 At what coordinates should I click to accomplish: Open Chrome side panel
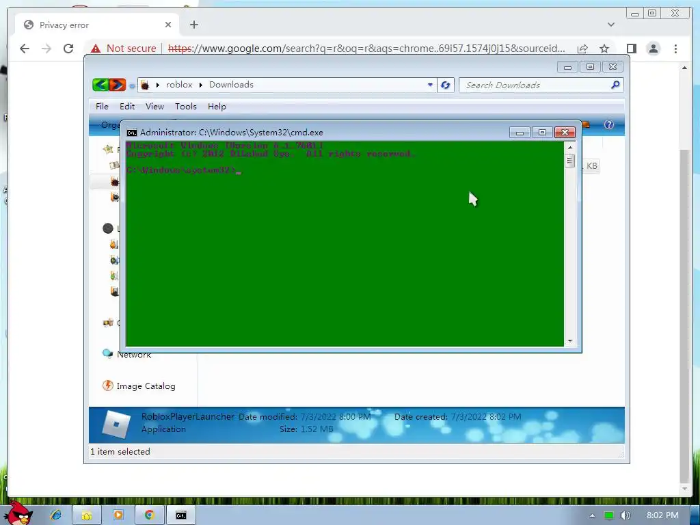(x=631, y=49)
